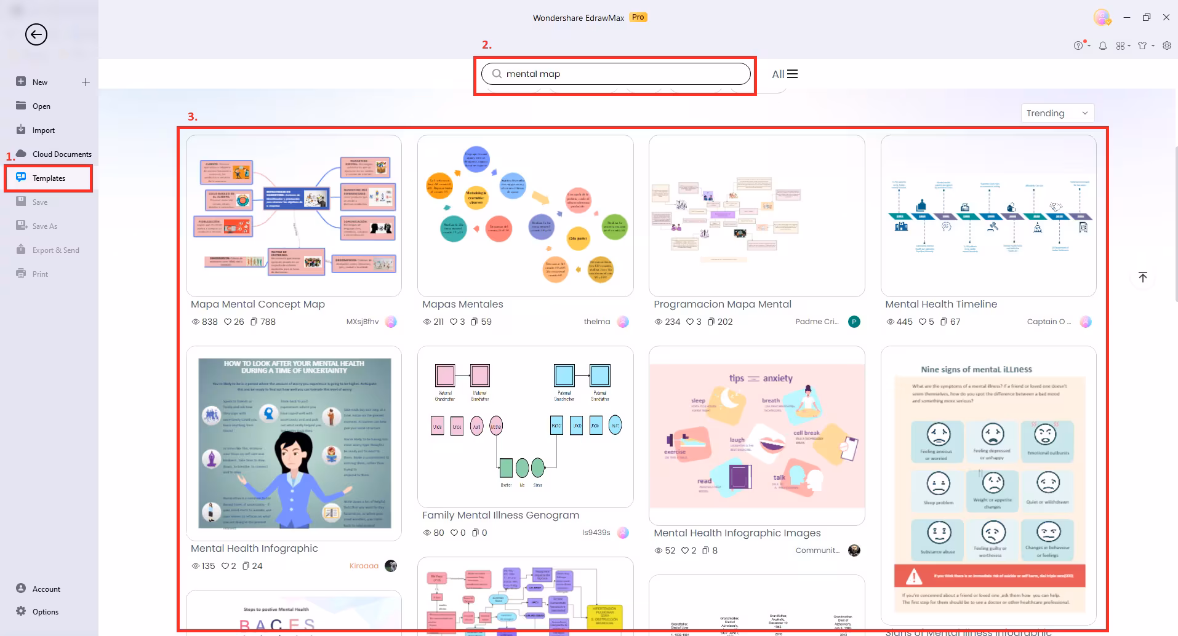Screen dimensions: 1178x636
Task: Click copy icon on Mapa Mental Concept Map
Action: pyautogui.click(x=254, y=322)
